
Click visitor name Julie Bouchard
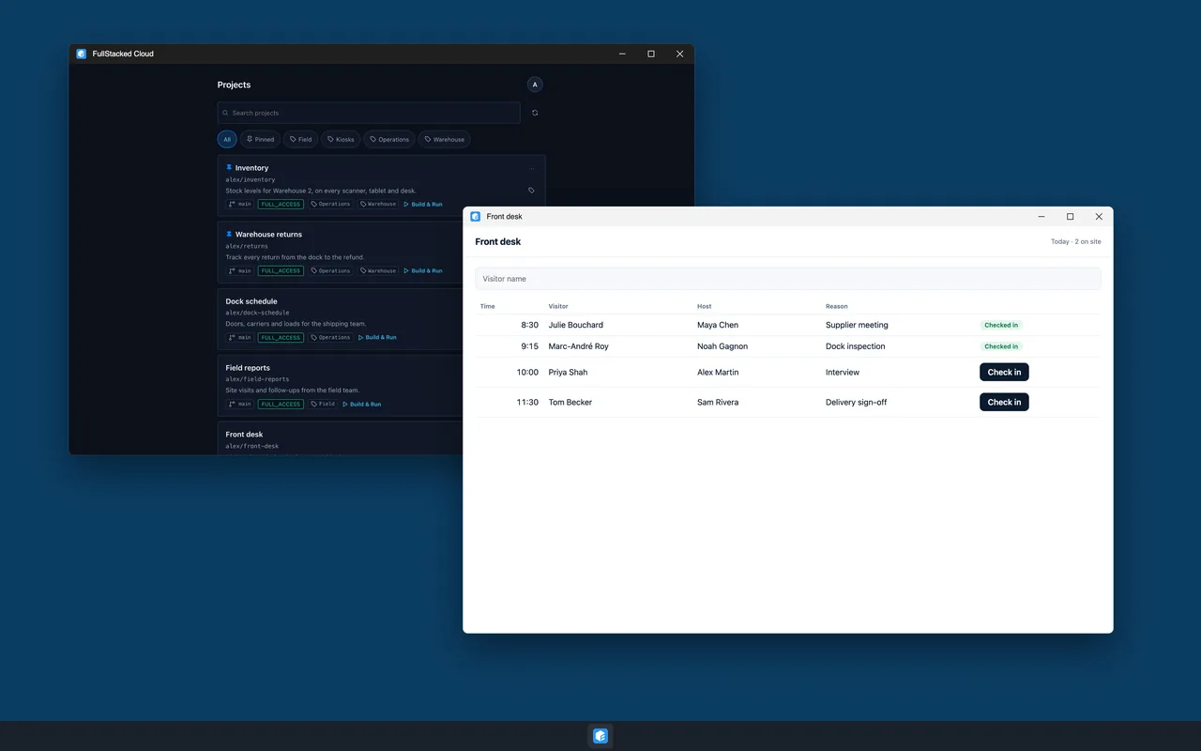click(576, 325)
